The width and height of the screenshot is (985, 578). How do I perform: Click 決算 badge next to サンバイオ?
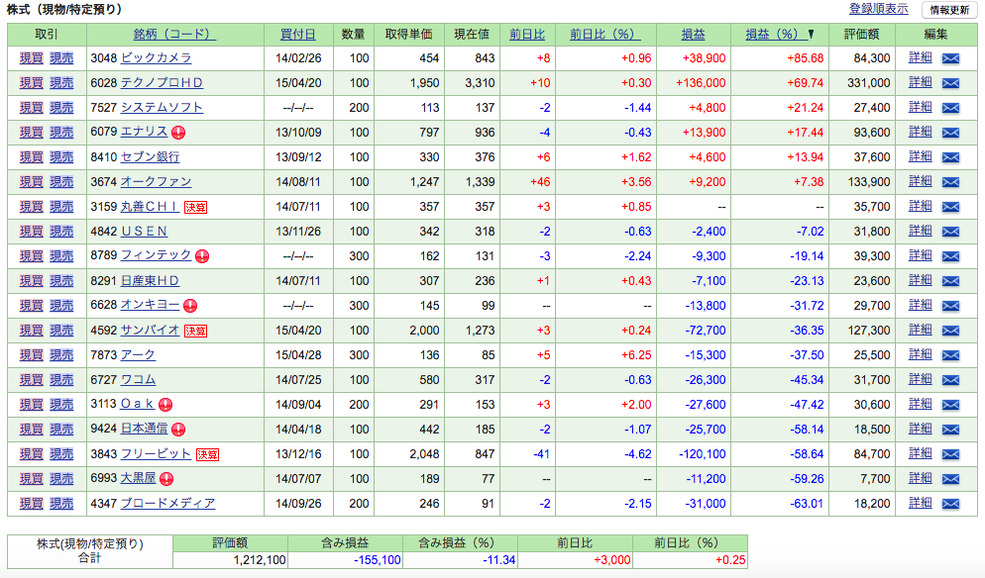tap(195, 331)
